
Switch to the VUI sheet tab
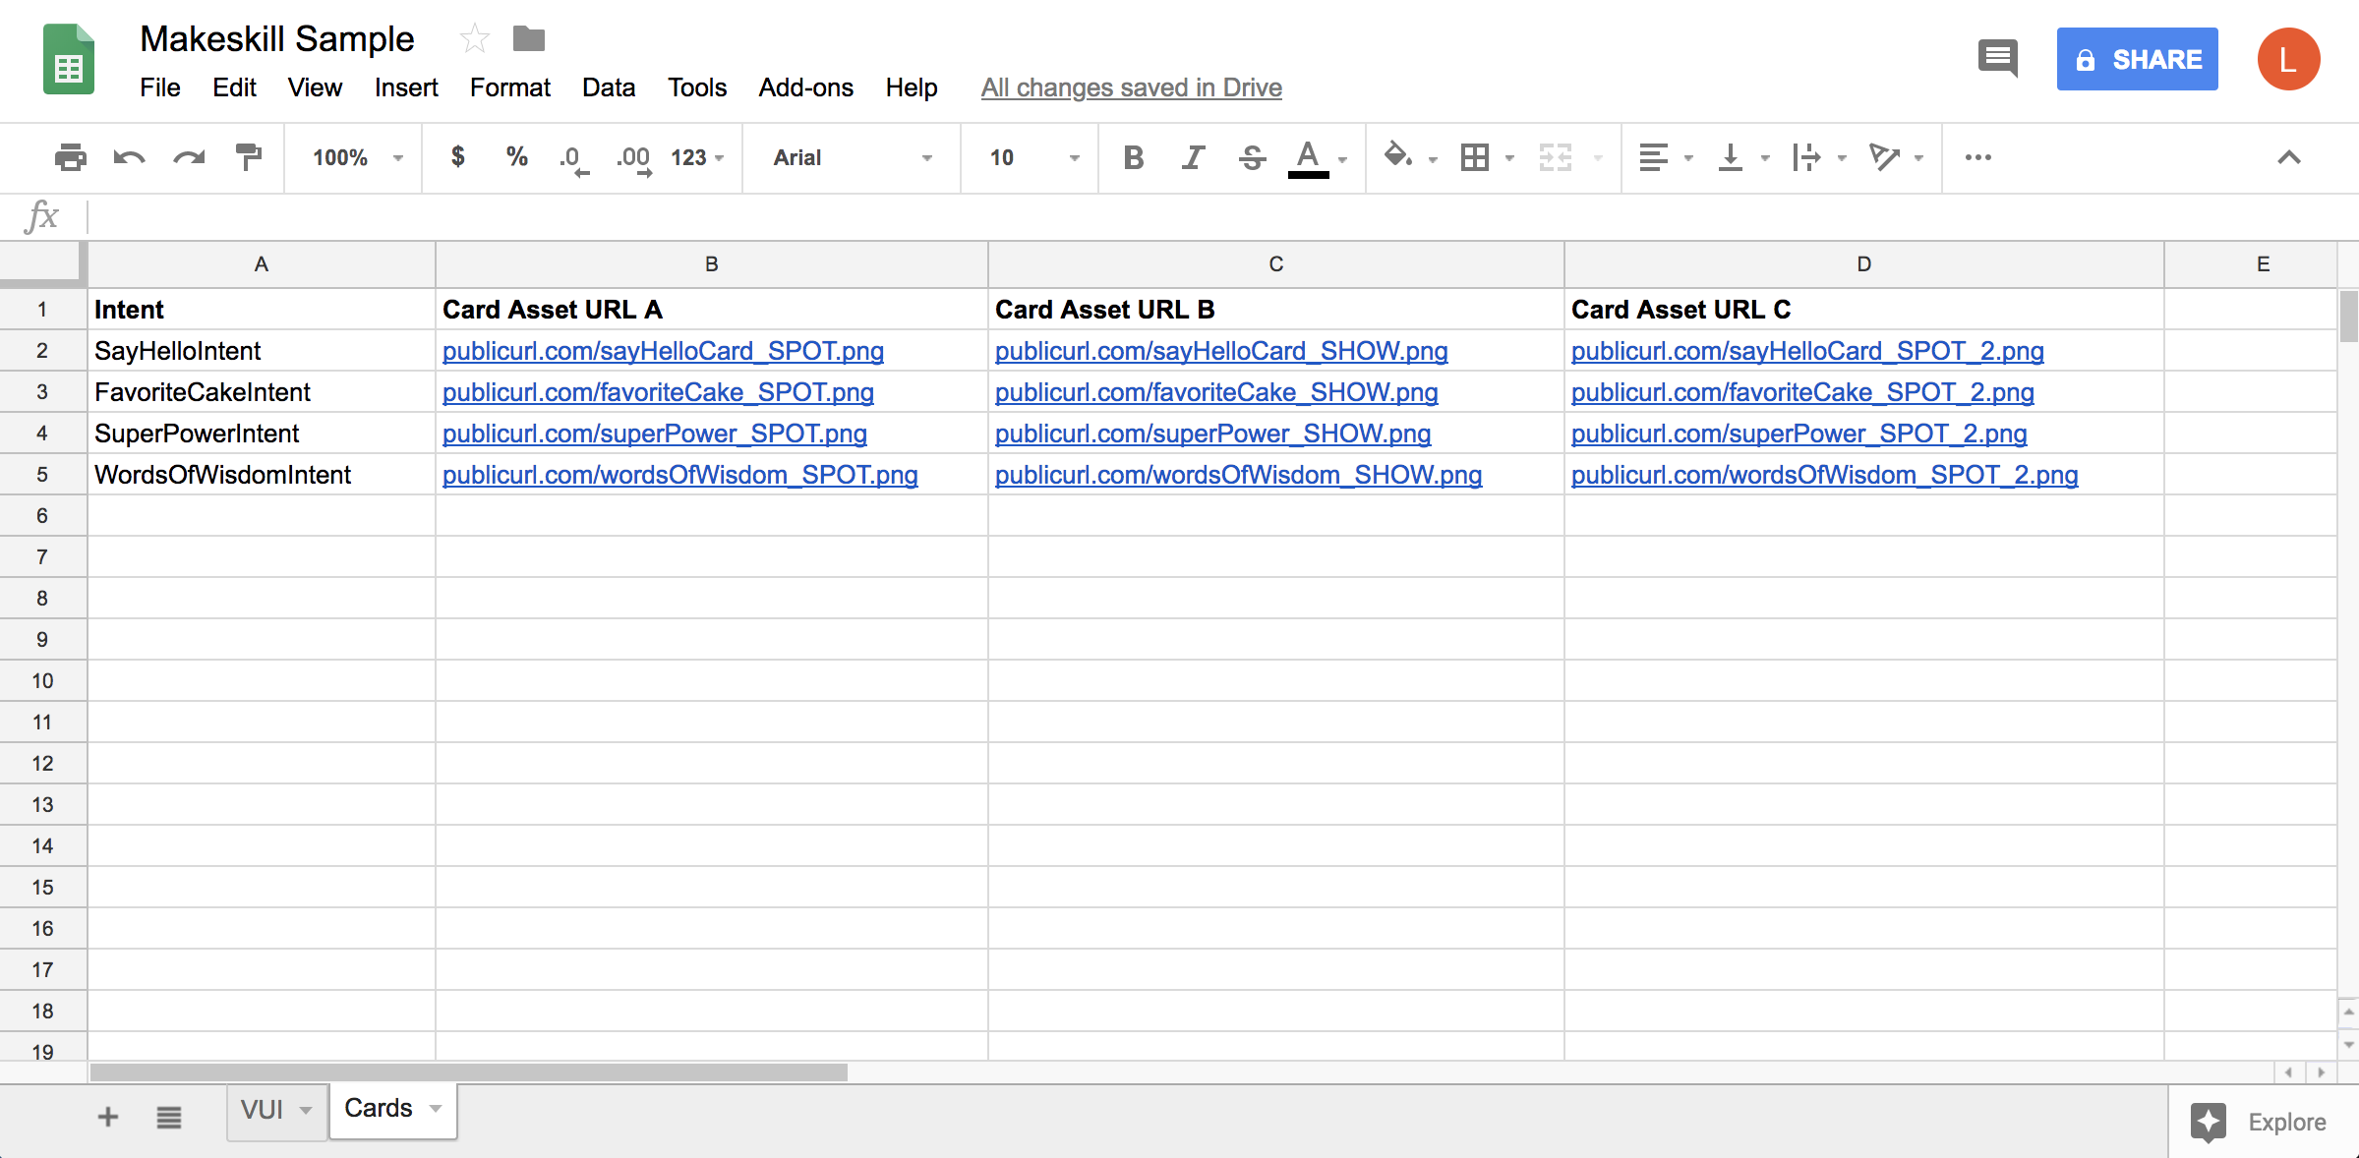point(262,1110)
